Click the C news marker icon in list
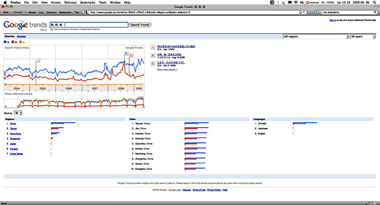The height and width of the screenshot is (205, 380). (153, 63)
